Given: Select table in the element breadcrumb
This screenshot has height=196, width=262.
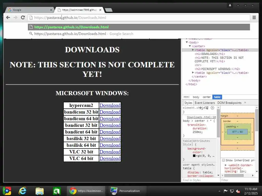Looking at the screenshot, I should point(217,97).
